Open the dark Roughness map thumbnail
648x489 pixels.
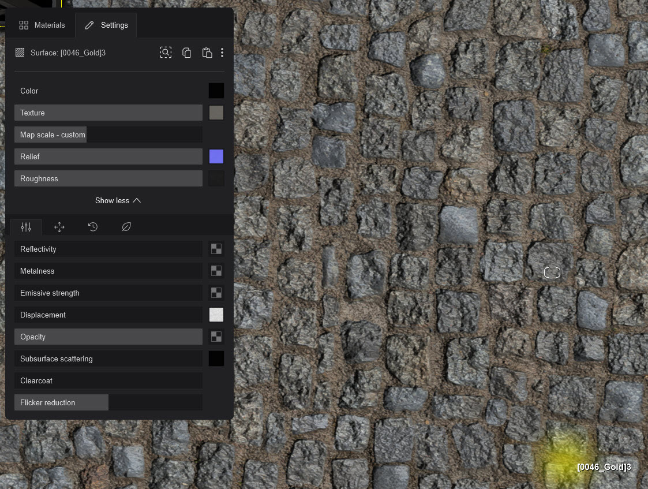click(216, 178)
